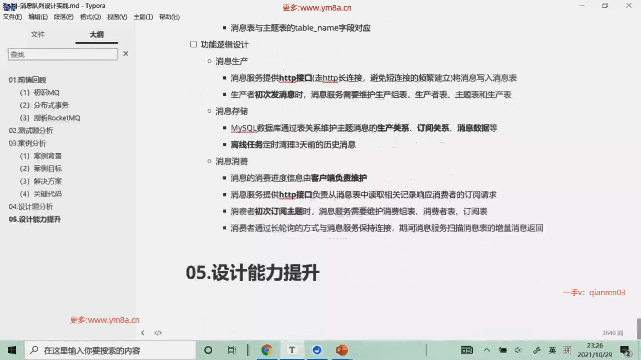Viewport: 641px width, 360px height.
Task: Click the 查找 outline search field
Action: pyautogui.click(x=63, y=54)
